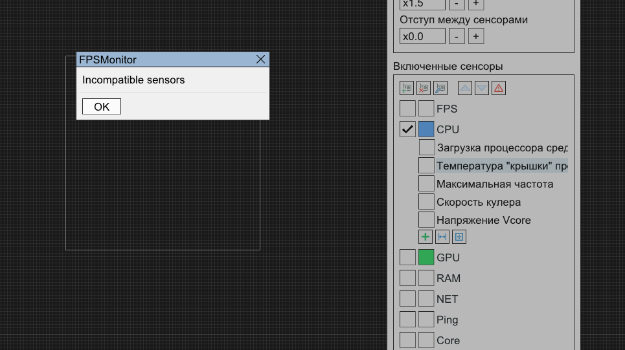Select the RAM group label
The height and width of the screenshot is (350, 625).
pos(448,278)
